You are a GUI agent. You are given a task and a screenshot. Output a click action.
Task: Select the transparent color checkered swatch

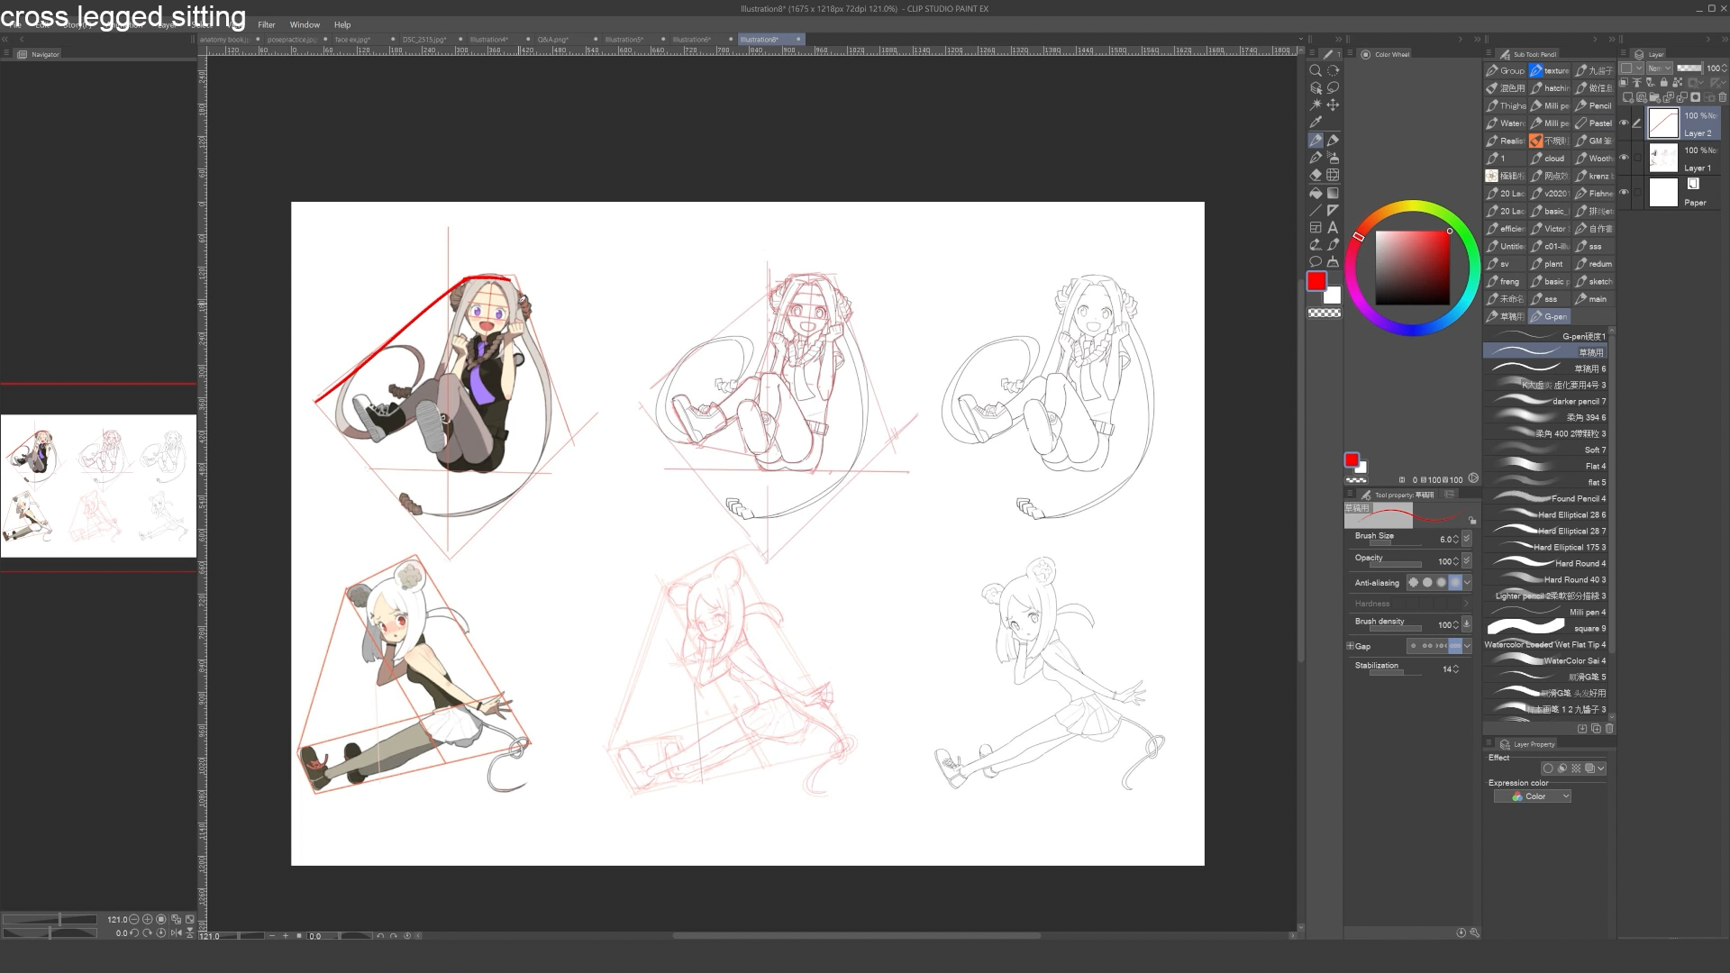tap(1324, 313)
